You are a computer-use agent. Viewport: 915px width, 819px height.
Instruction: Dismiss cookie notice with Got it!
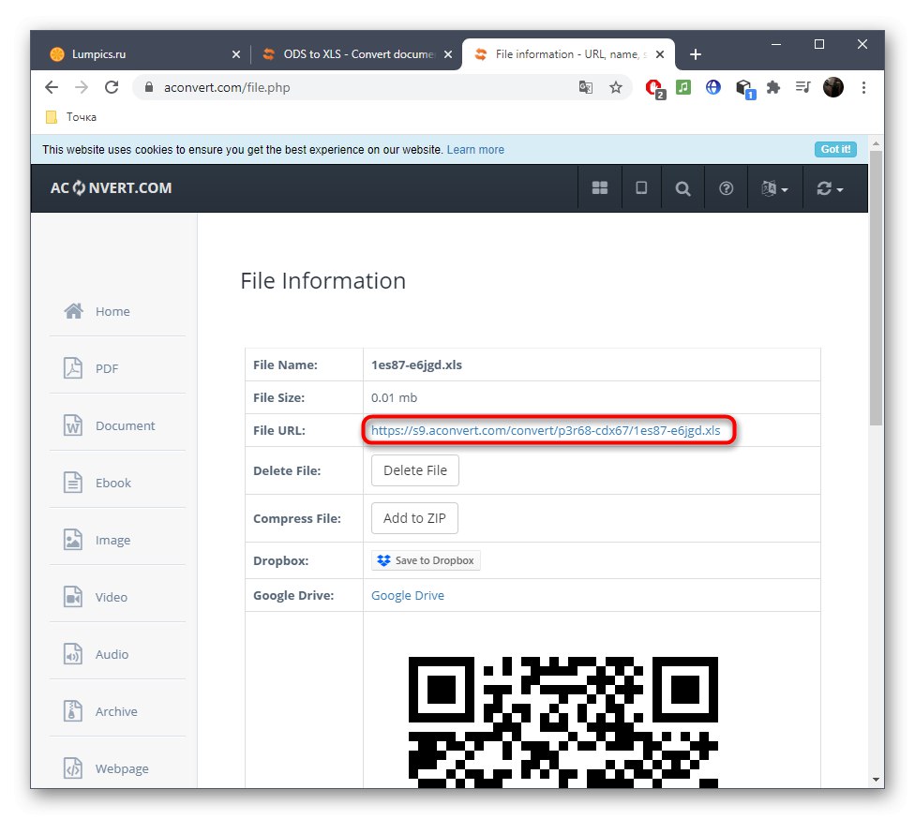(835, 149)
